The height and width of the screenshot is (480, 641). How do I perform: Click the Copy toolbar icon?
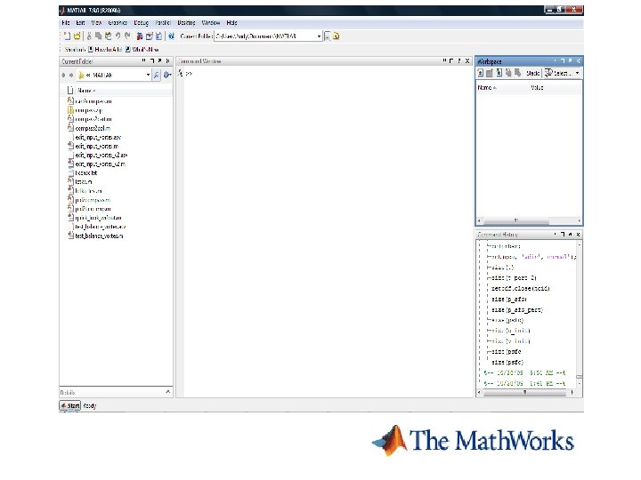[x=99, y=36]
